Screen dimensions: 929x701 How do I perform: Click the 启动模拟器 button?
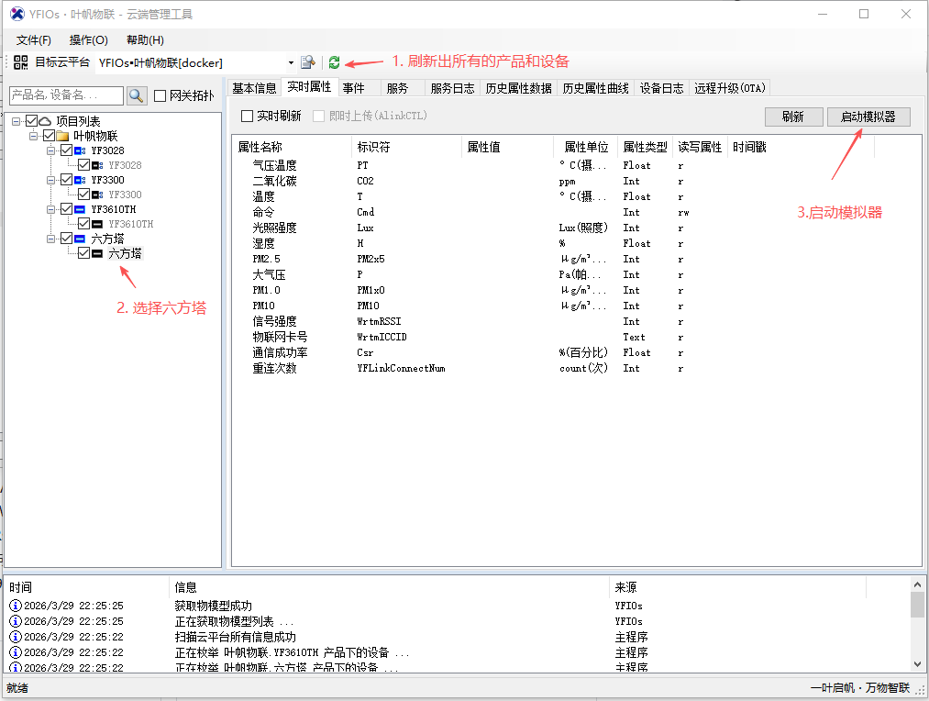[x=868, y=117]
